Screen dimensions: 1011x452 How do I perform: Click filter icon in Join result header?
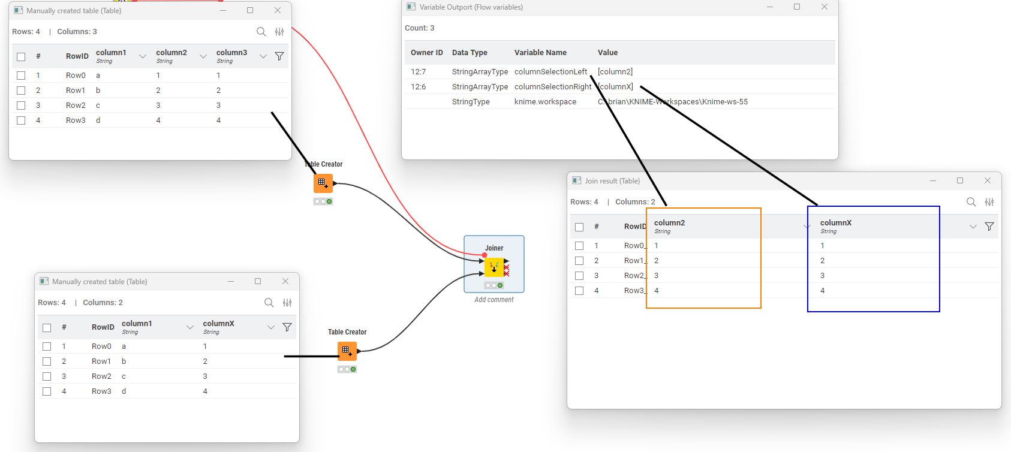tap(989, 227)
